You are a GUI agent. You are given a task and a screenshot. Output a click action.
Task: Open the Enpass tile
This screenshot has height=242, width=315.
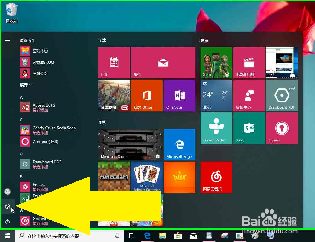pyautogui.click(x=282, y=128)
